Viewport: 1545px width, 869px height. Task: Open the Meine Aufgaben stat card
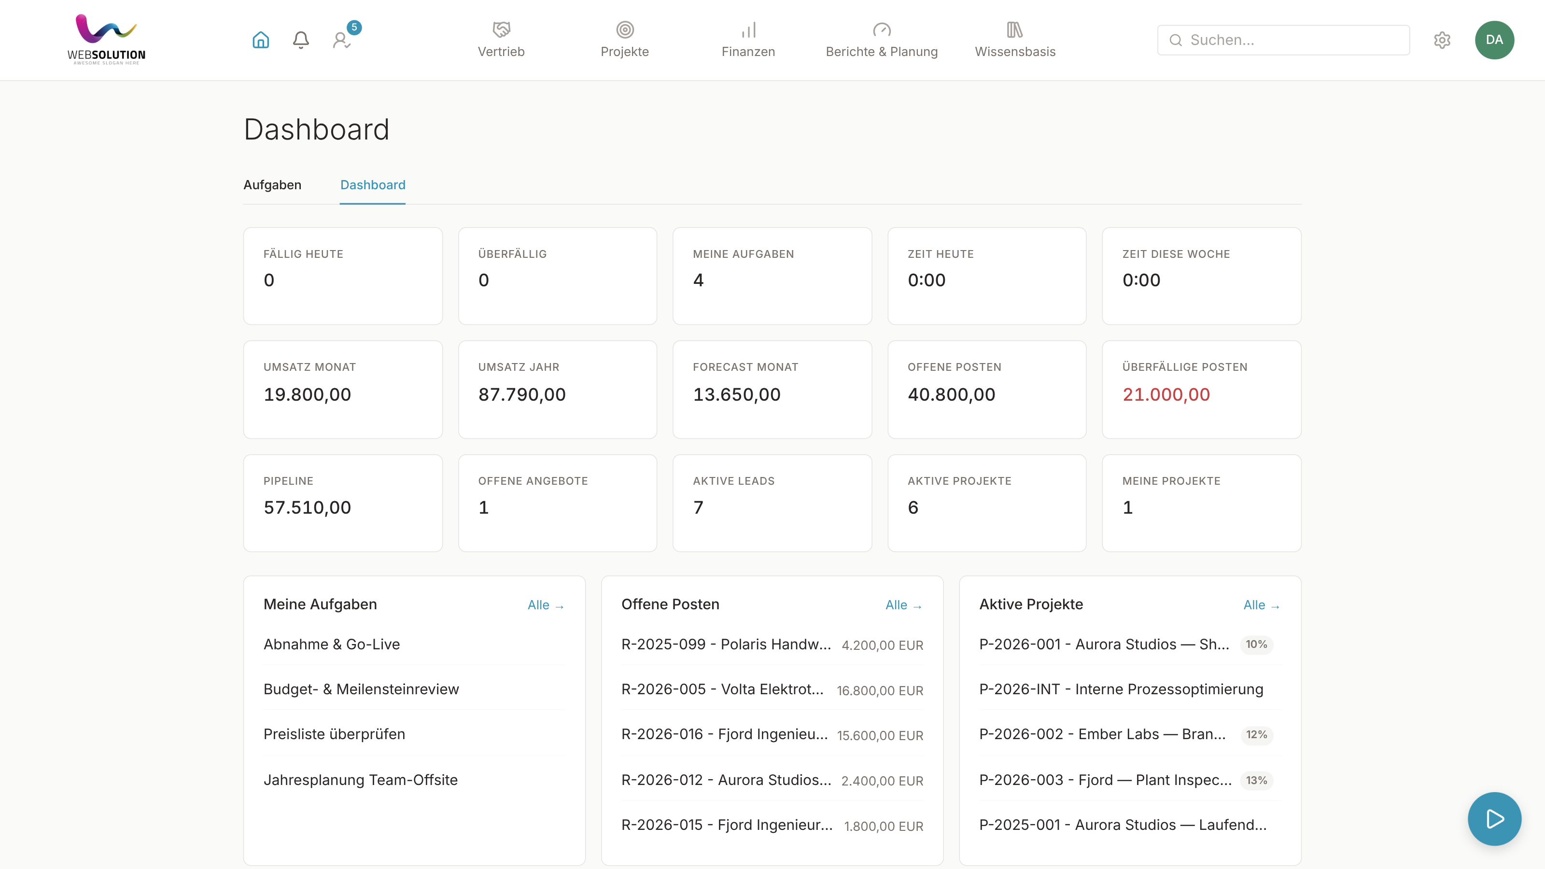pos(772,276)
